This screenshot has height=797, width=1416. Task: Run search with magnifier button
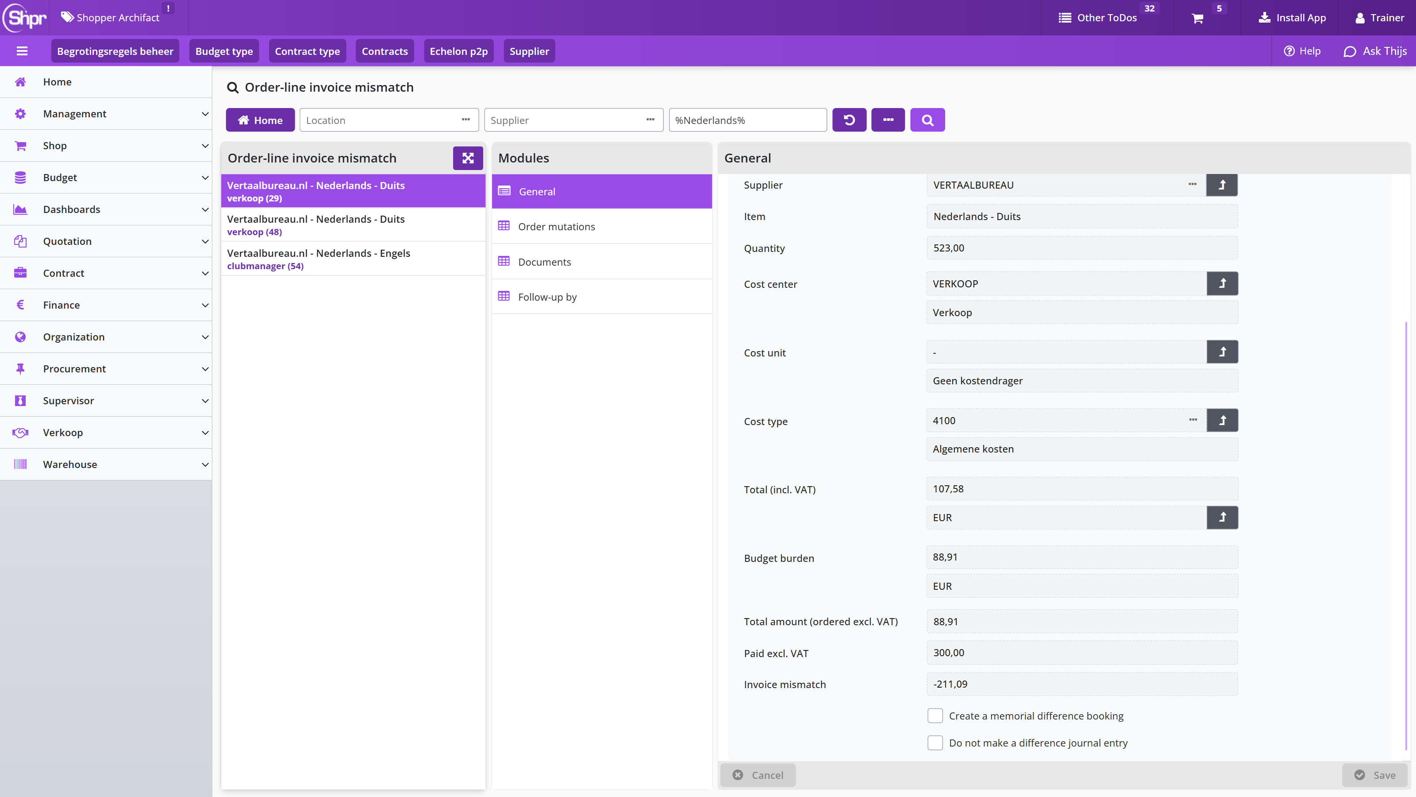coord(927,120)
